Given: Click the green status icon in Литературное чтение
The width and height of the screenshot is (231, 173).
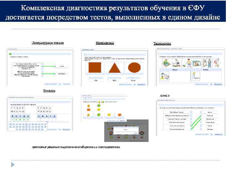Looking at the screenshot, I should pos(10,54).
